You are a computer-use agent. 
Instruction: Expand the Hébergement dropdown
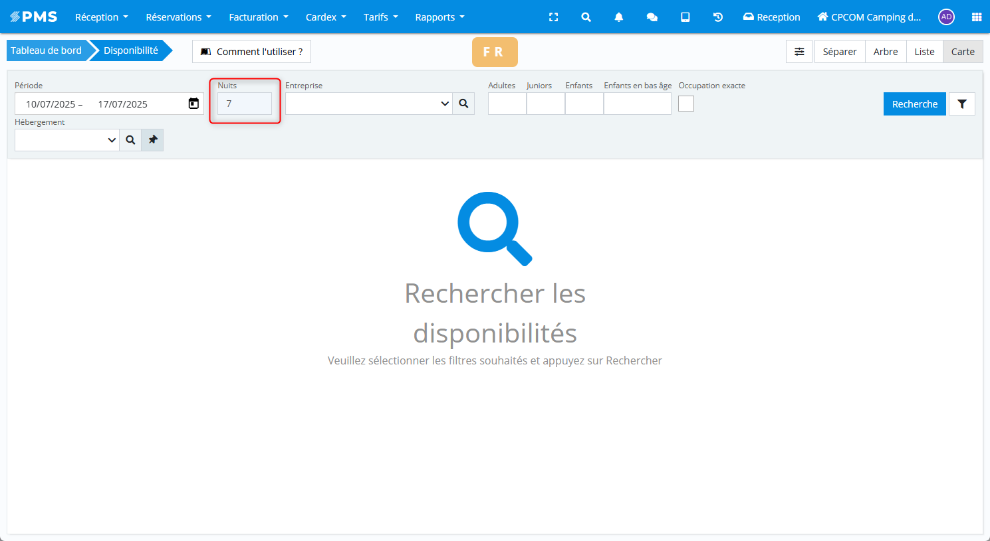point(112,140)
